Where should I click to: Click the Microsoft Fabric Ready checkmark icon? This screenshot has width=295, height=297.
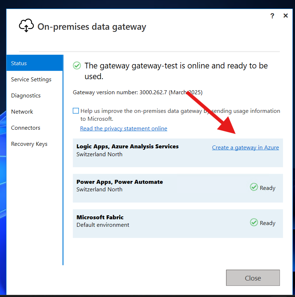coord(254,222)
